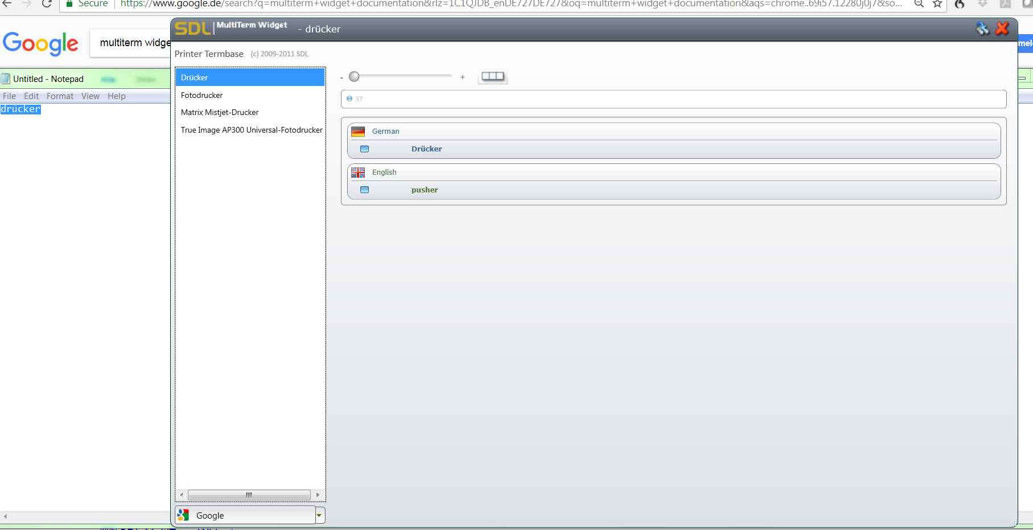Click the pusher term link
Viewport: 1033px width, 530px height.
(425, 190)
